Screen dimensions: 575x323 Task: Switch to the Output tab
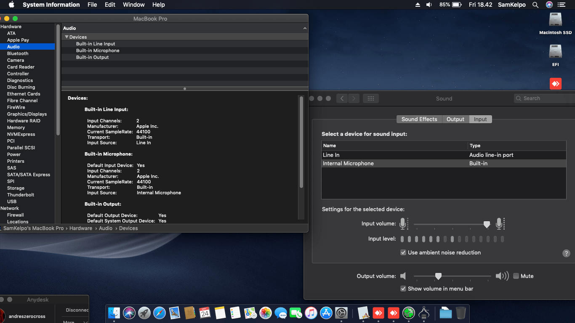coord(455,119)
